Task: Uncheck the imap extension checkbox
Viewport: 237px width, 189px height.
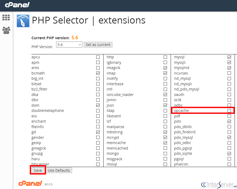Action: click(165, 73)
